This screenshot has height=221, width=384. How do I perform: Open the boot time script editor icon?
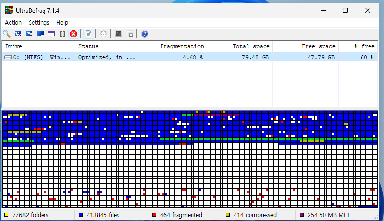coord(130,34)
